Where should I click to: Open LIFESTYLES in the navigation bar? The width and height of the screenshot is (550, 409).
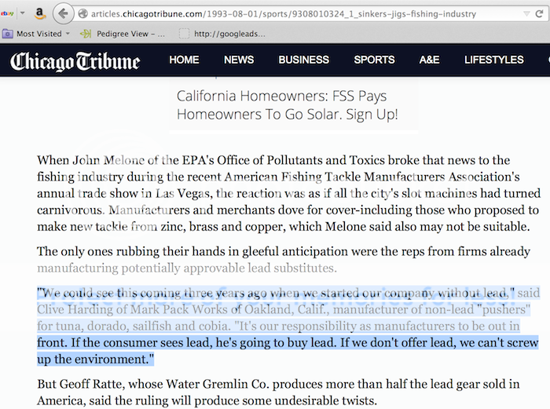click(493, 60)
